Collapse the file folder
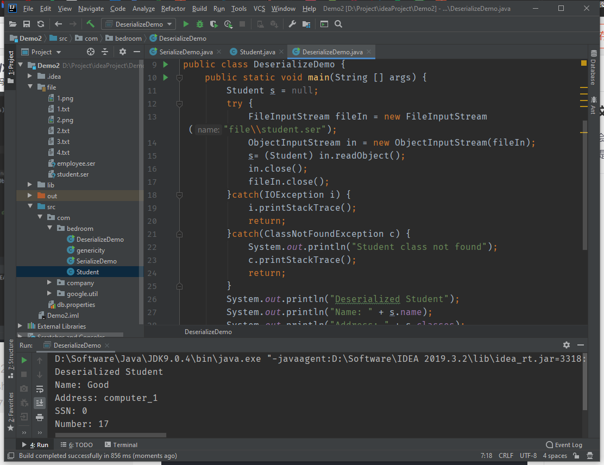 coord(30,87)
